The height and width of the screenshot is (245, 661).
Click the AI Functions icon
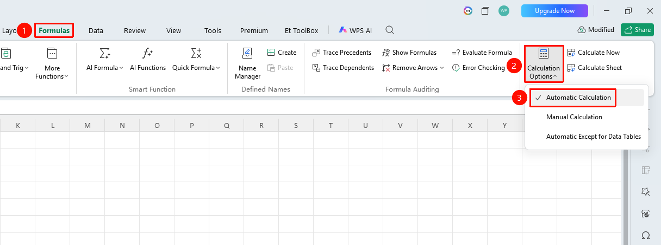point(147,53)
